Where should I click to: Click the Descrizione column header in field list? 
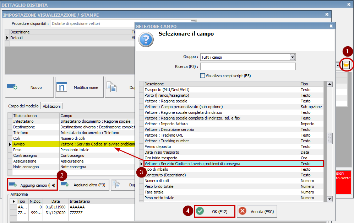[222, 84]
